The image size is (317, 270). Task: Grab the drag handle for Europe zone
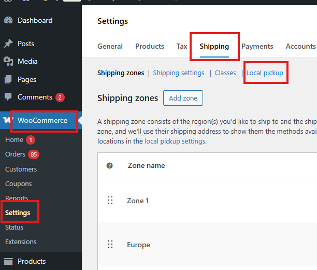point(110,245)
